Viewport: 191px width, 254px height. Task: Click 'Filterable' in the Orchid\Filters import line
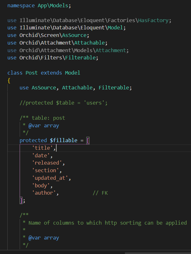(80, 58)
